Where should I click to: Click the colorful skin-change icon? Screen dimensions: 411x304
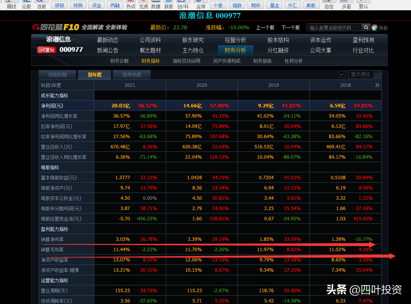point(374,27)
